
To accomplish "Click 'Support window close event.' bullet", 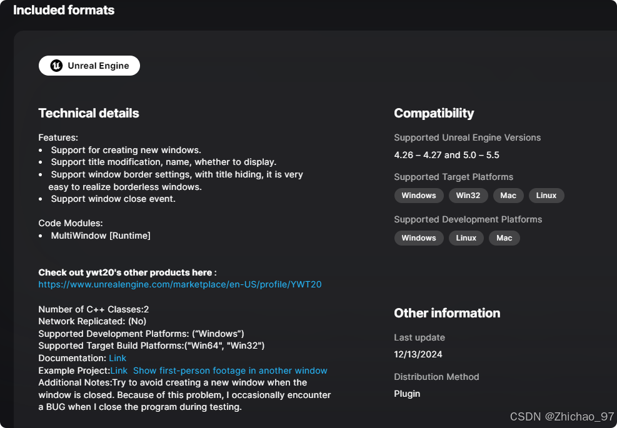I will pyautogui.click(x=113, y=199).
